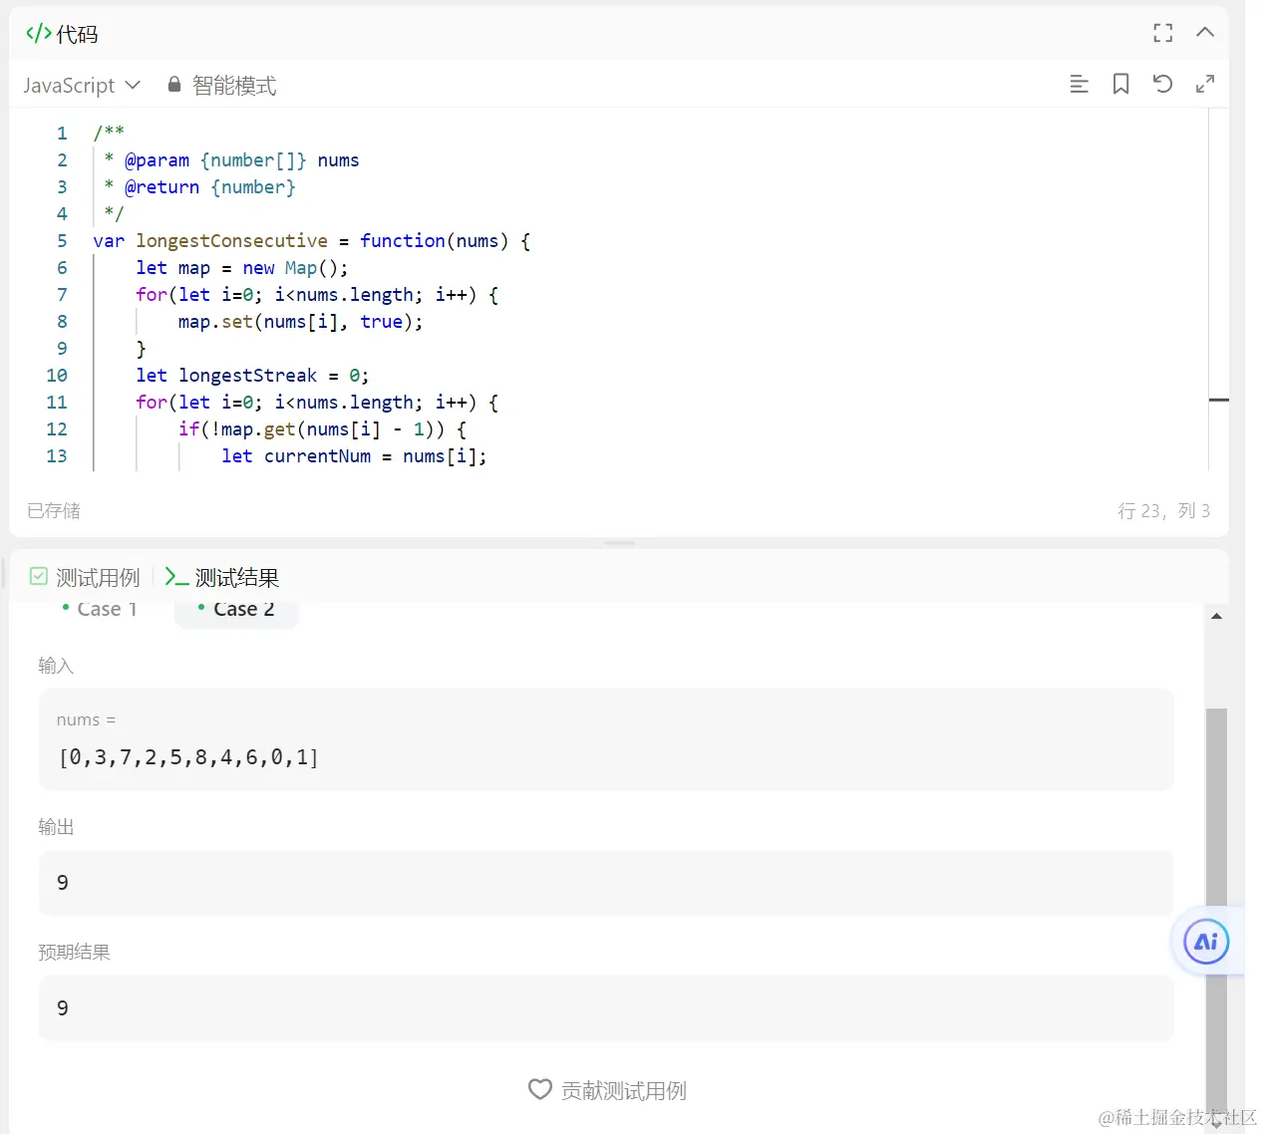The width and height of the screenshot is (1264, 1134).
Task: Click the results panel scrollbar up arrow
Action: tap(1216, 616)
